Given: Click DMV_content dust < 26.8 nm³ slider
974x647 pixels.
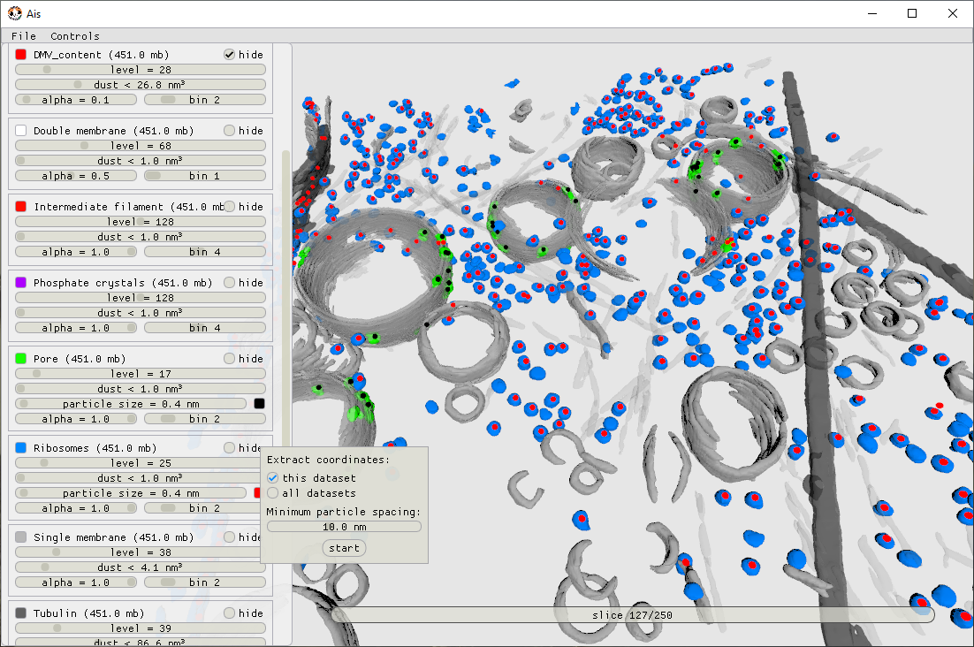Looking at the screenshot, I should coord(141,85).
